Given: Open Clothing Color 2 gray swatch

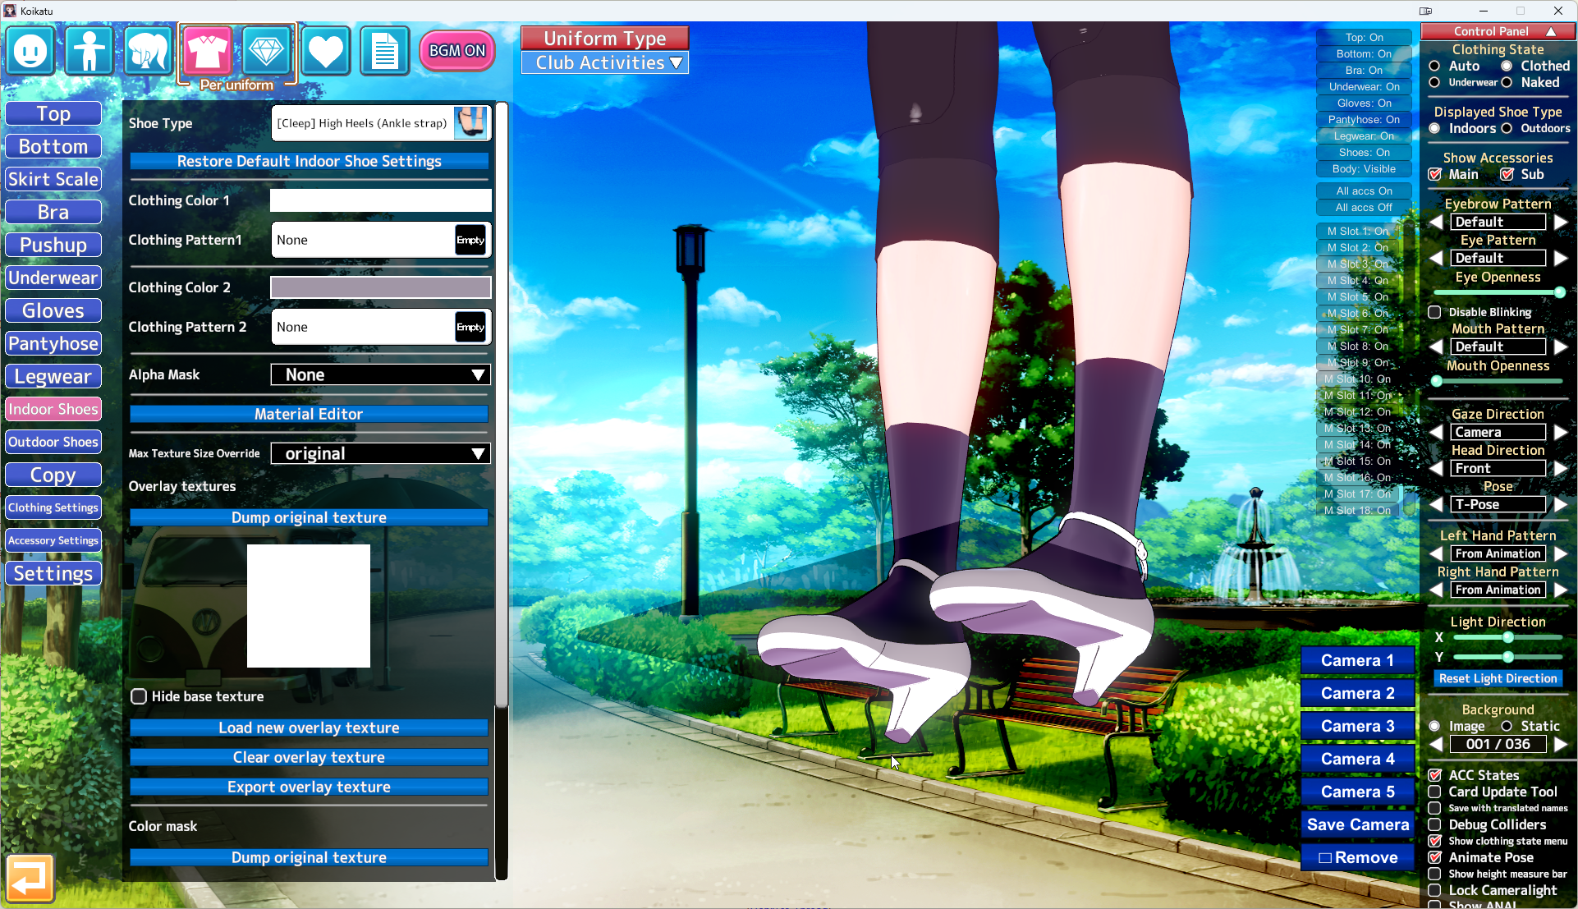Looking at the screenshot, I should (x=381, y=287).
